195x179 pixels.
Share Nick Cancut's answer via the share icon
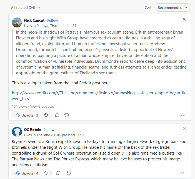tap(67, 115)
